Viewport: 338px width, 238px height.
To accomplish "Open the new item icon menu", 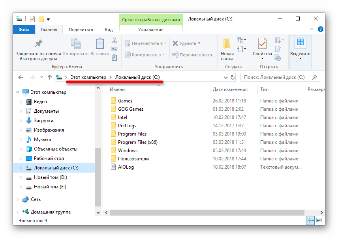I will click(241, 40).
